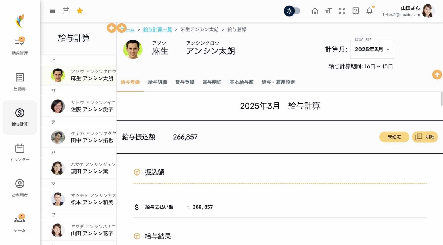Select employee 松本 アンシン和美 in list
443x245 pixels.
[78, 199]
